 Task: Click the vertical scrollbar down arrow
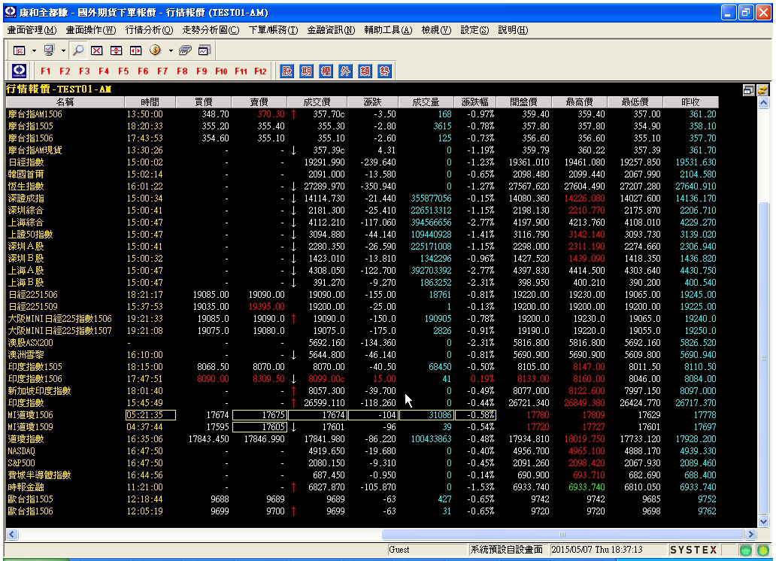point(764,521)
